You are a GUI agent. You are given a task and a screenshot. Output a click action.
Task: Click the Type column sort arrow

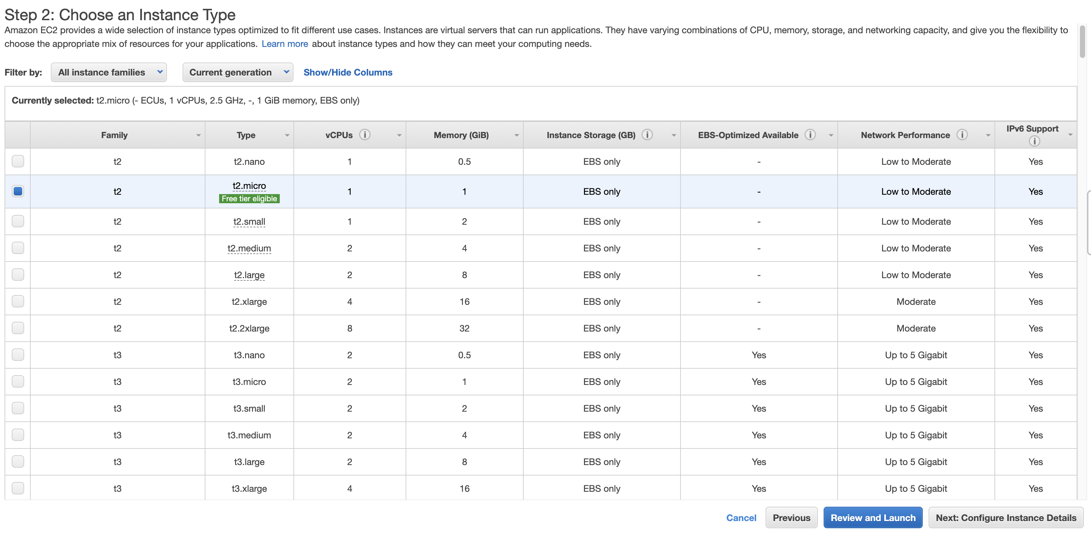point(287,135)
